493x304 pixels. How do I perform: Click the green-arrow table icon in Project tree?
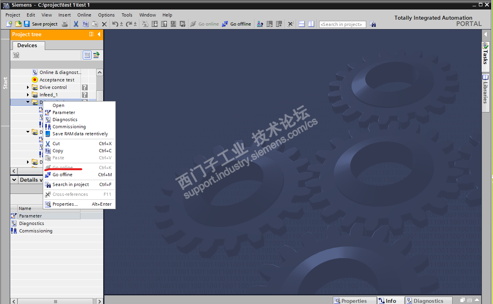coord(96,55)
